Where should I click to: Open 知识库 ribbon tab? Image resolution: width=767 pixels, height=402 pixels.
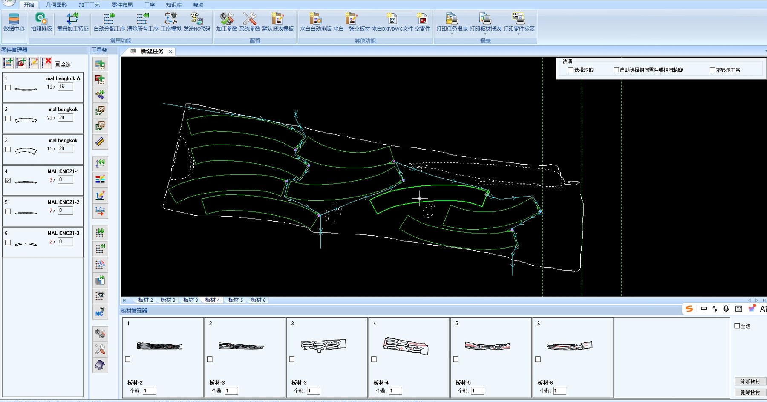pyautogui.click(x=174, y=5)
